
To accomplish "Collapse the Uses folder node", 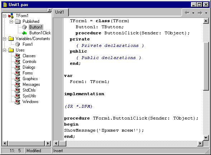I will (4, 50).
